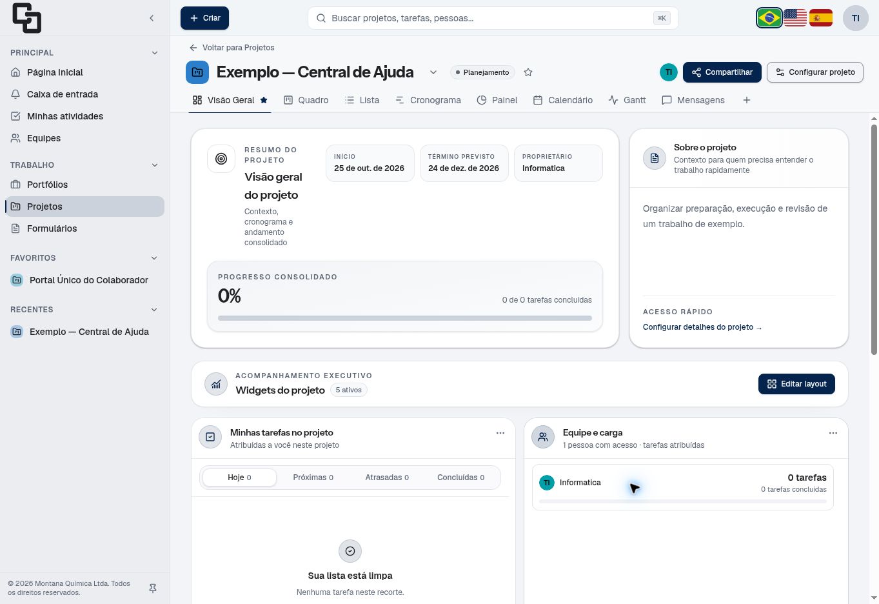Image resolution: width=879 pixels, height=604 pixels.
Task: Open Minhas tarefas no projeto widget options
Action: click(500, 433)
